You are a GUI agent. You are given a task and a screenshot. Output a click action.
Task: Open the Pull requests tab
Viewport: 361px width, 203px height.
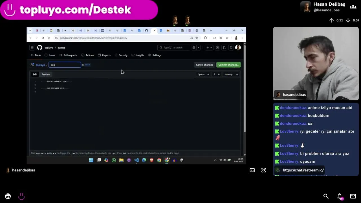point(68,55)
